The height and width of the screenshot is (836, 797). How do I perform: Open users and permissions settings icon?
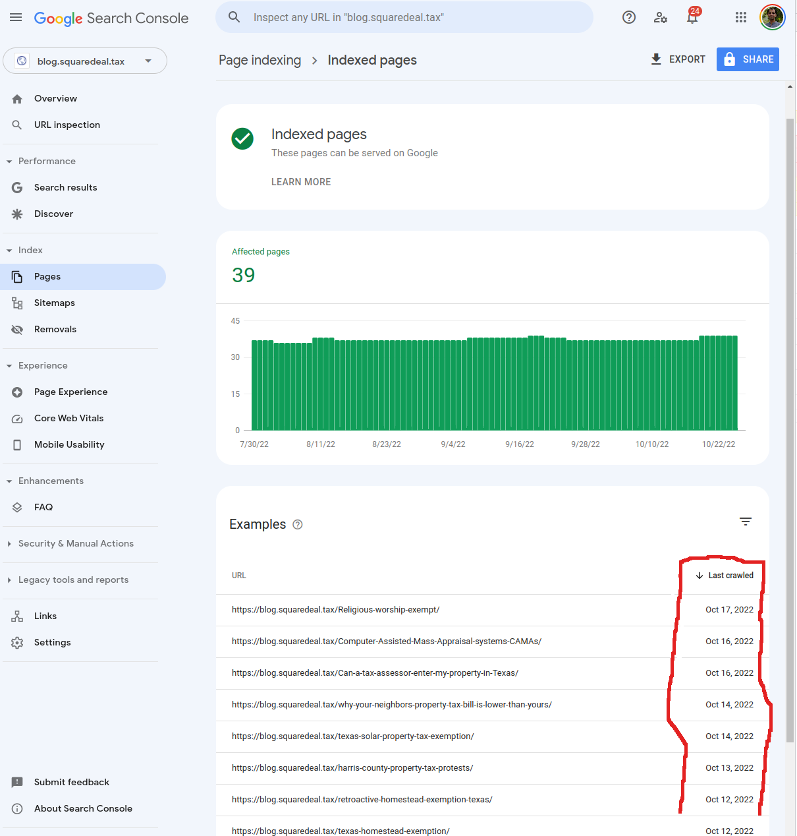[661, 17]
